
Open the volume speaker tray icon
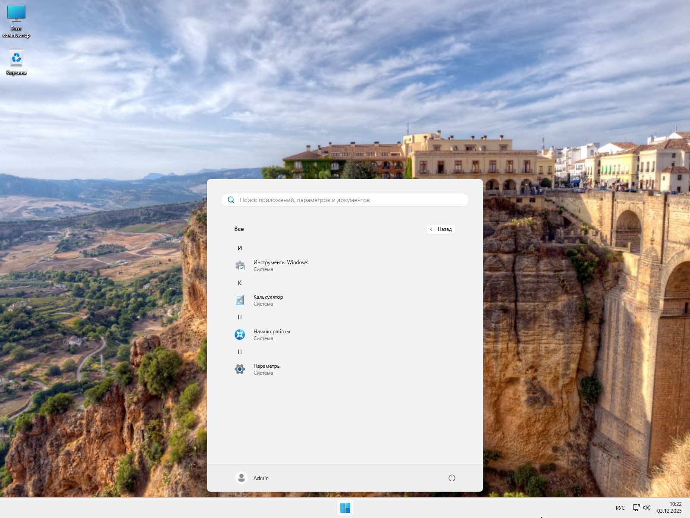point(647,508)
